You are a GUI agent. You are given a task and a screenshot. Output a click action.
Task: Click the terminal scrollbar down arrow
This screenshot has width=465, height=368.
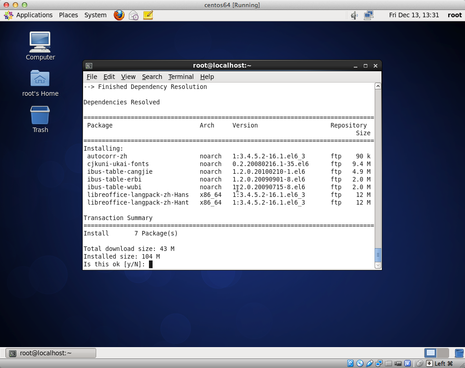378,265
